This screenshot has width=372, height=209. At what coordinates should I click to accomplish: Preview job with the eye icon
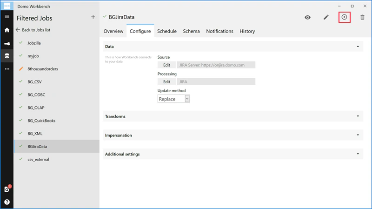pyautogui.click(x=307, y=17)
